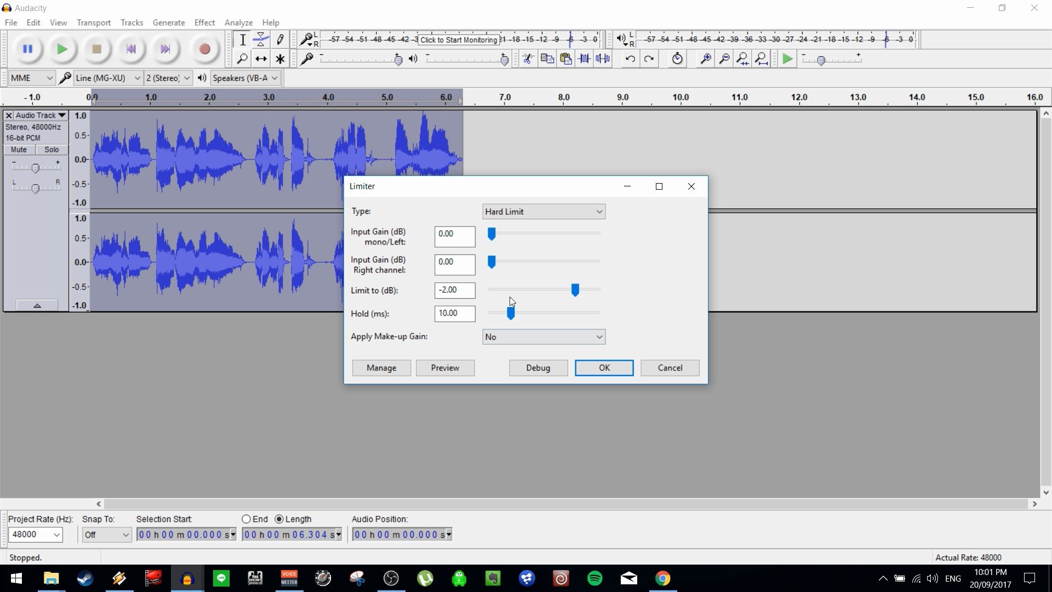Image resolution: width=1052 pixels, height=592 pixels.
Task: Select the Envelope tool
Action: click(x=261, y=39)
